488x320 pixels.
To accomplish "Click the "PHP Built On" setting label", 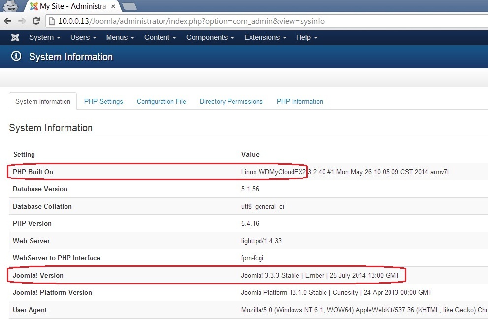I will [x=33, y=172].
